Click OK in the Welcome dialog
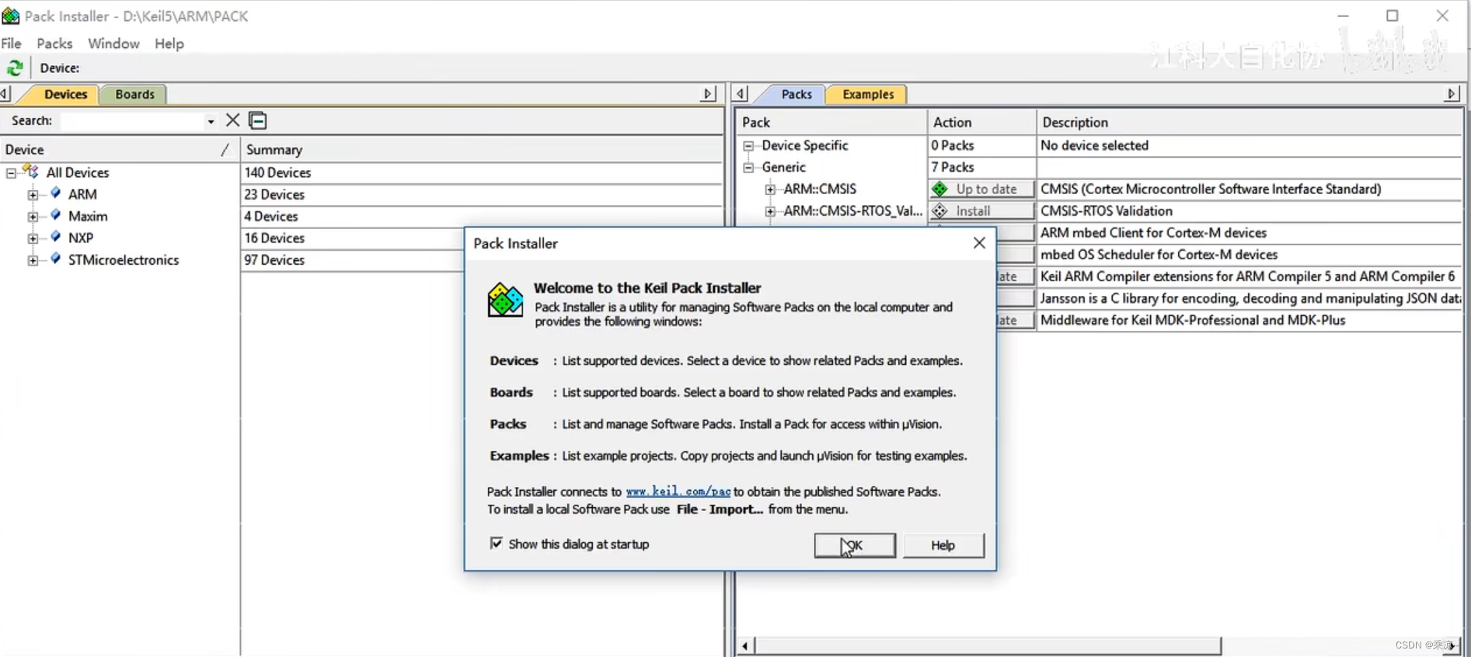1471x657 pixels. coord(855,545)
